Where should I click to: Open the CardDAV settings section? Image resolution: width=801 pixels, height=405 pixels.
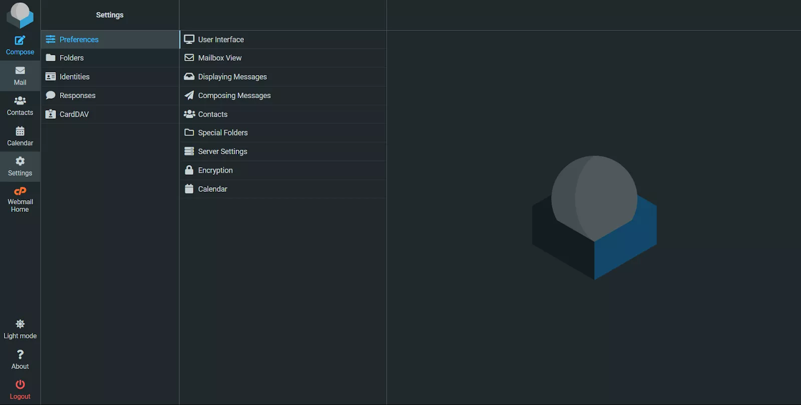click(x=74, y=114)
